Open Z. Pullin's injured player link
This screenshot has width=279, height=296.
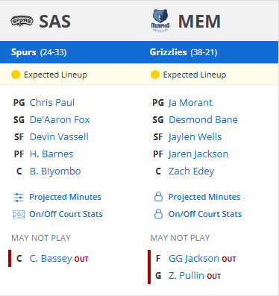coord(186,276)
